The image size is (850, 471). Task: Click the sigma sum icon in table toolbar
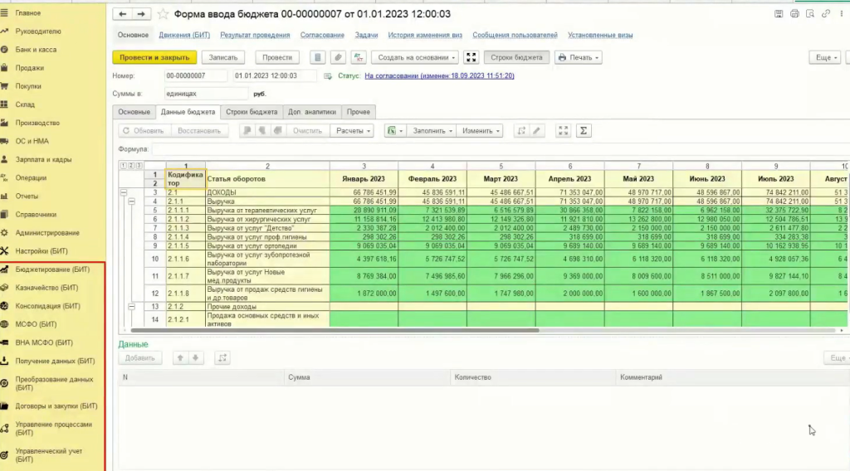(x=584, y=131)
